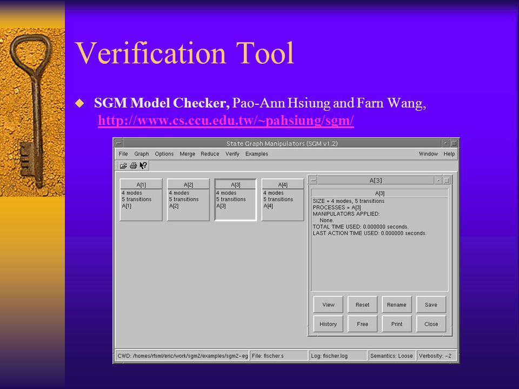Open the Help menu
The image size is (519, 389).
[x=449, y=154]
